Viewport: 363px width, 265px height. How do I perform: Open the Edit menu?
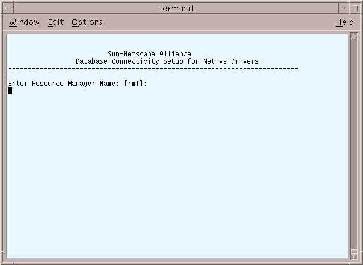pyautogui.click(x=56, y=22)
